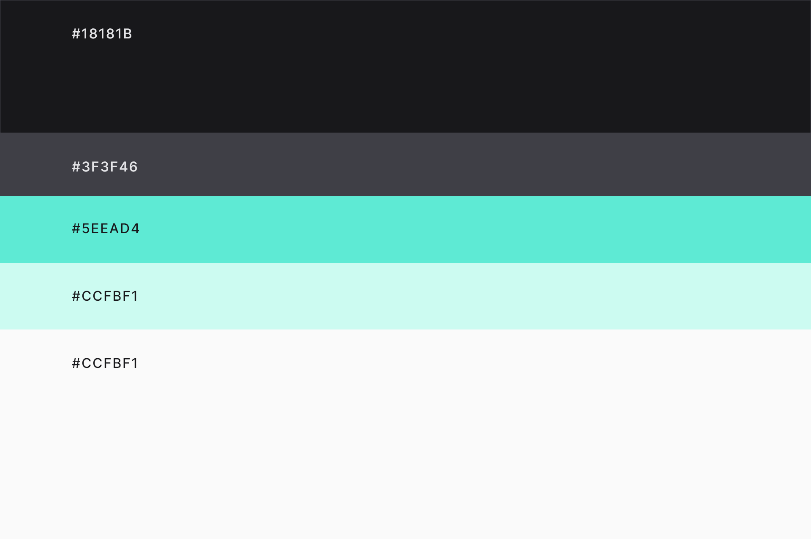811x539 pixels.
Task: Click the charcoal band below the black swatch
Action: (405, 164)
